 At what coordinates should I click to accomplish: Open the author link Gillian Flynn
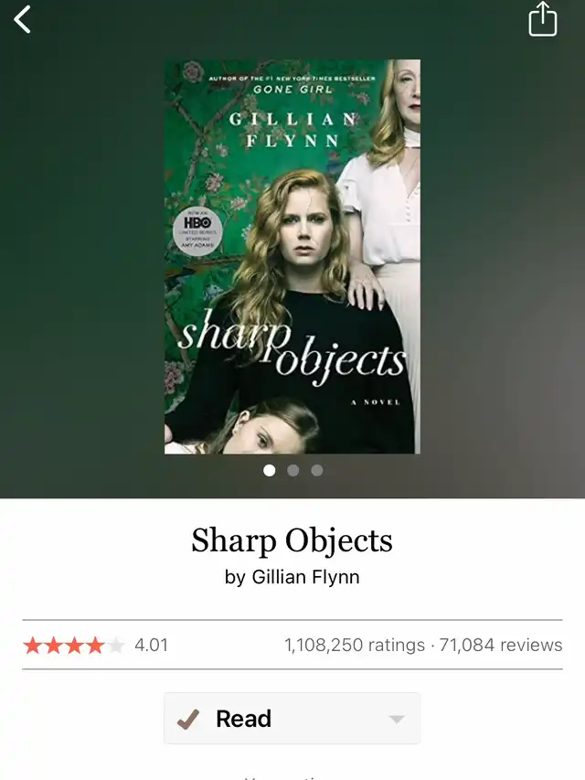[305, 577]
